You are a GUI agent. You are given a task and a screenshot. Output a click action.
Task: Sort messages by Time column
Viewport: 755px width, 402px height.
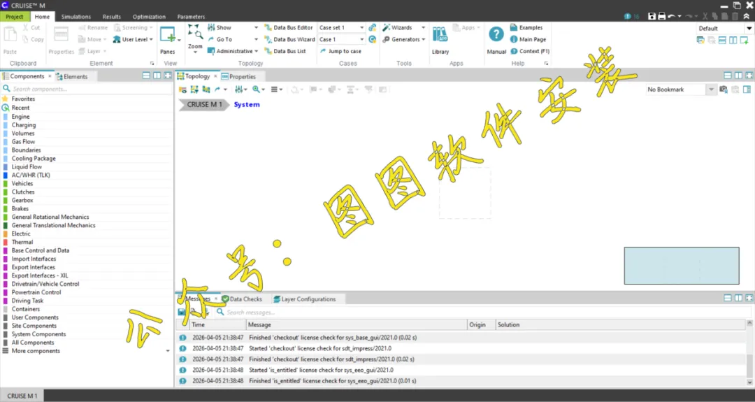[x=218, y=325]
